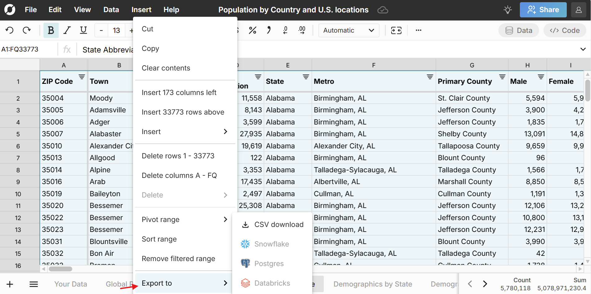Click the Undo arrow icon

click(x=10, y=30)
